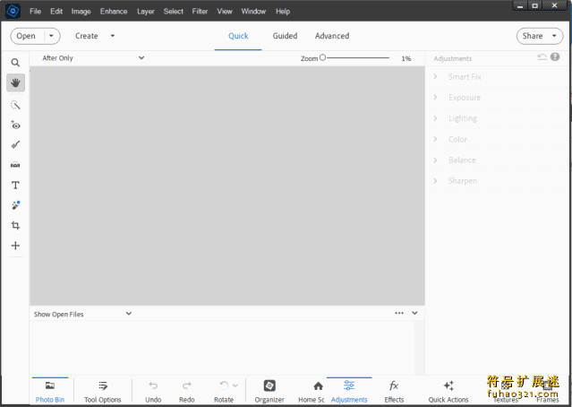Launch the Organizer
Viewport: 572px width, 407px height.
(x=269, y=391)
